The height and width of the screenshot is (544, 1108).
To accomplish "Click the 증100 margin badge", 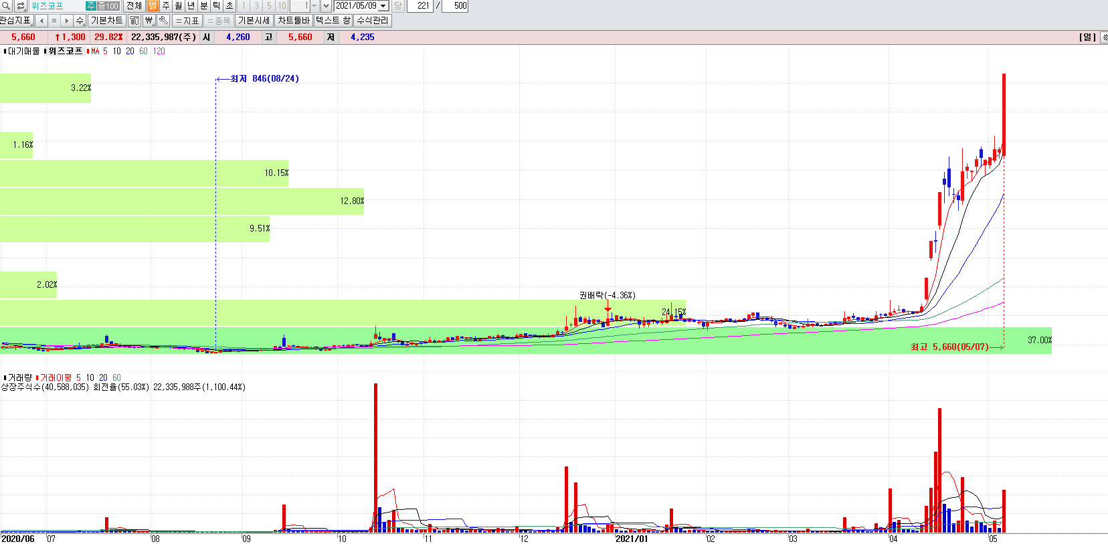I will point(108,6).
